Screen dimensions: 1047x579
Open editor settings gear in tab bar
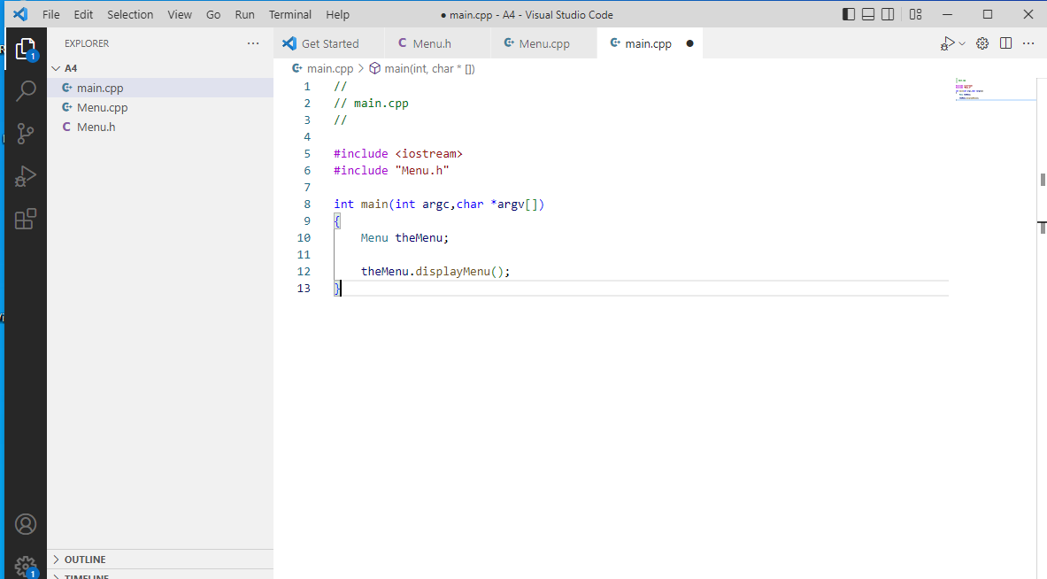(982, 43)
